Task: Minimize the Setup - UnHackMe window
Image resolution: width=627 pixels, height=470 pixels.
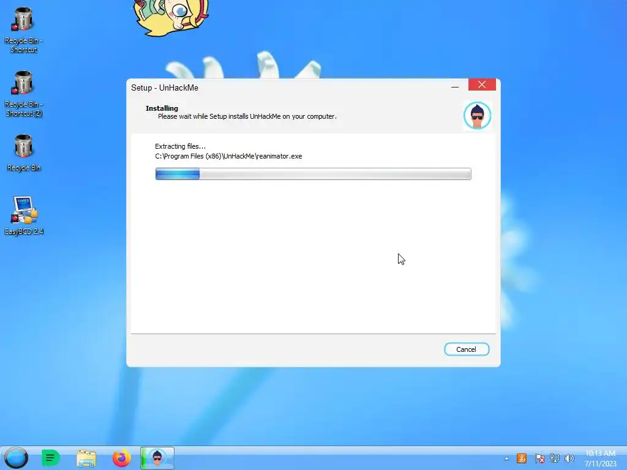Action: point(455,86)
